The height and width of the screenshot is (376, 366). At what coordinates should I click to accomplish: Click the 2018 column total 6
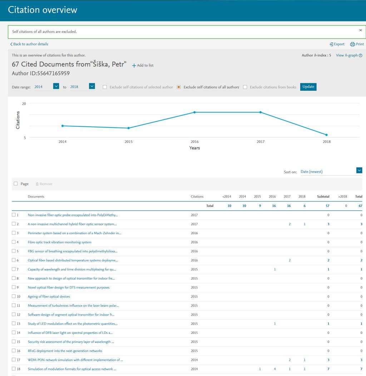(x=305, y=206)
